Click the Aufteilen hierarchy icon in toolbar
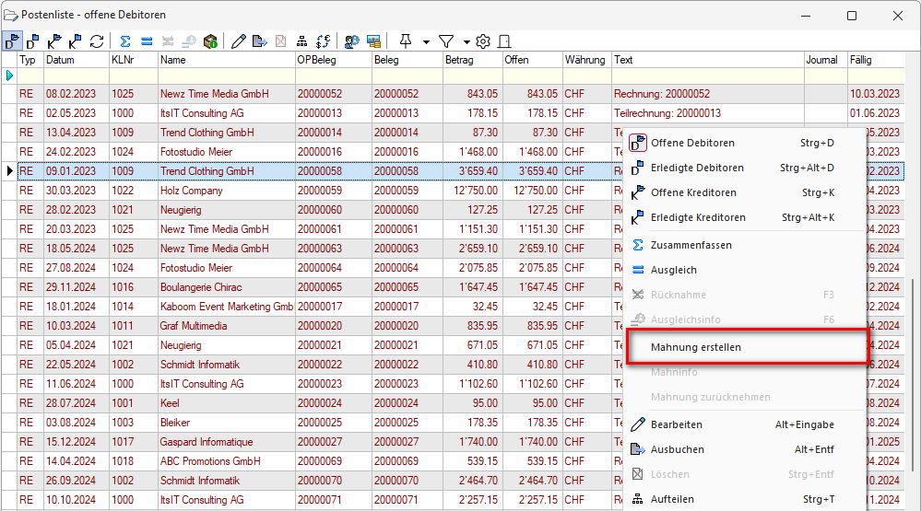921x511 pixels. 302,41
